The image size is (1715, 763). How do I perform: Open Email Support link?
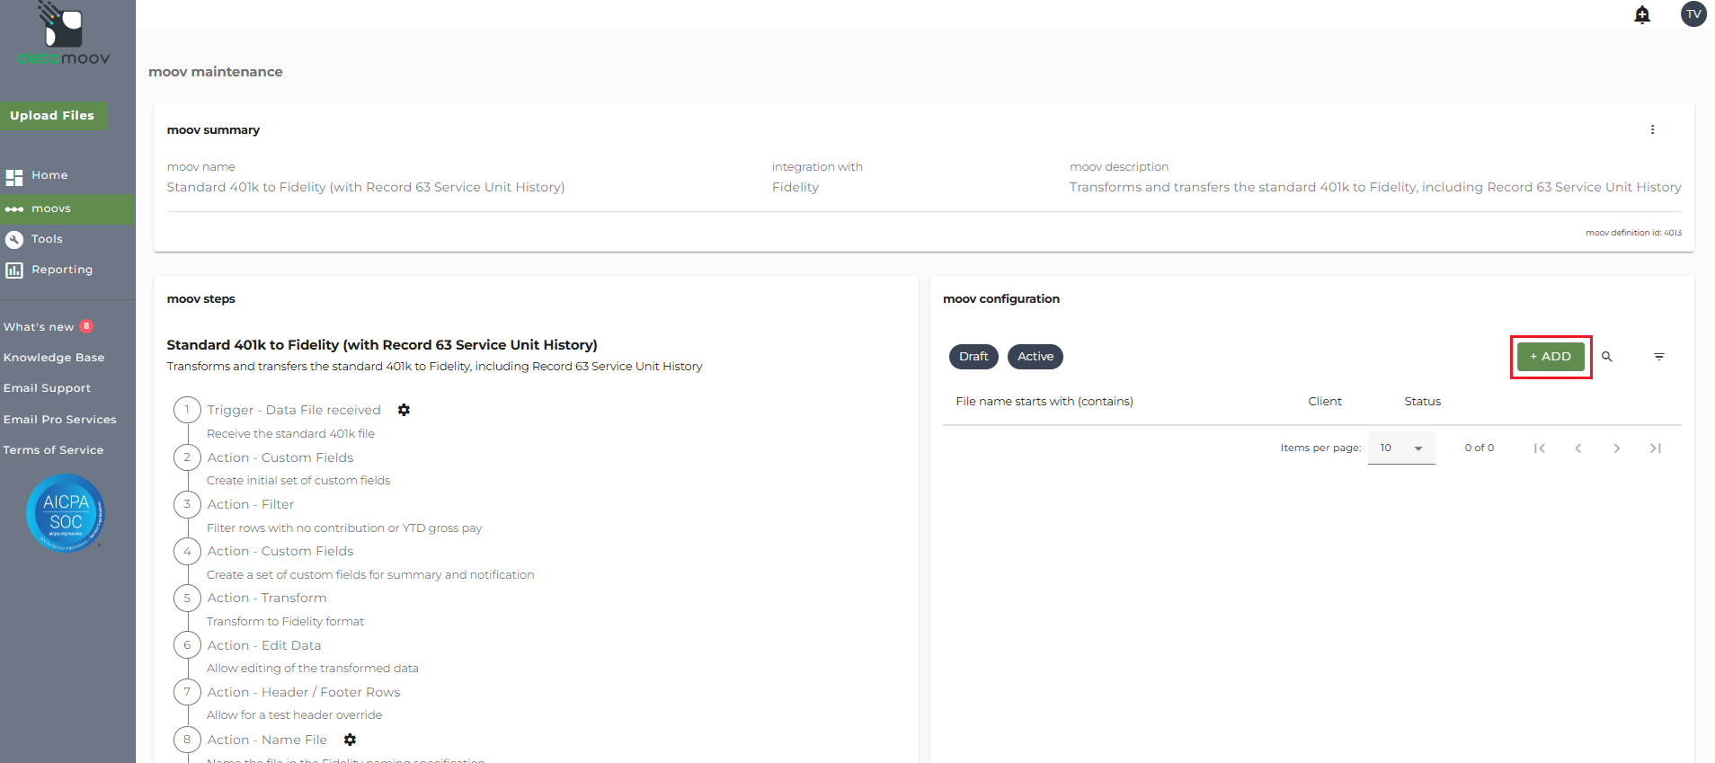pyautogui.click(x=47, y=388)
